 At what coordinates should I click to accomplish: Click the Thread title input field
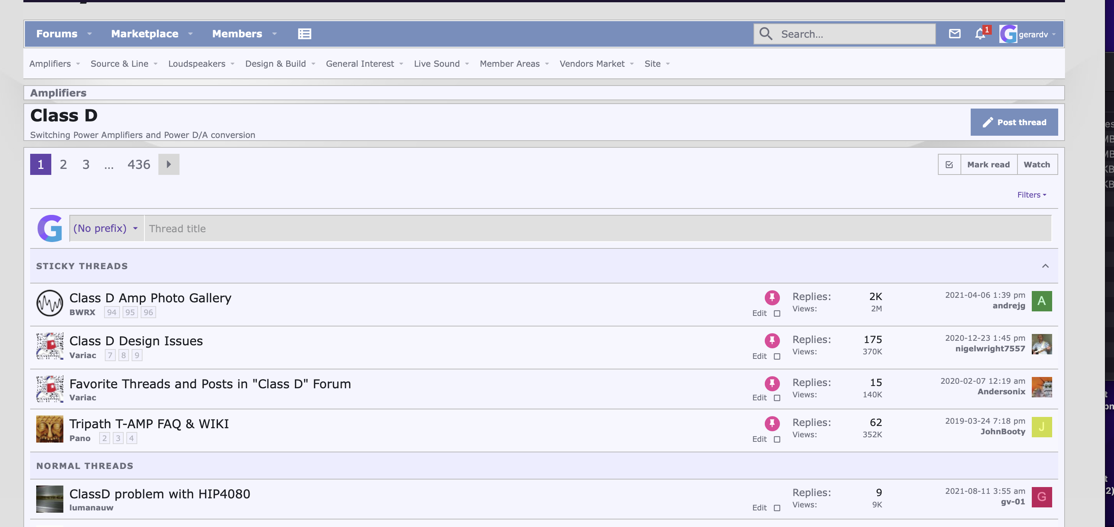(x=598, y=228)
